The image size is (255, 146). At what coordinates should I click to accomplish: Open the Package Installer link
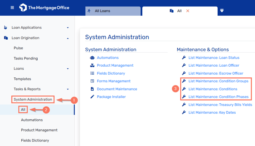[112, 97]
